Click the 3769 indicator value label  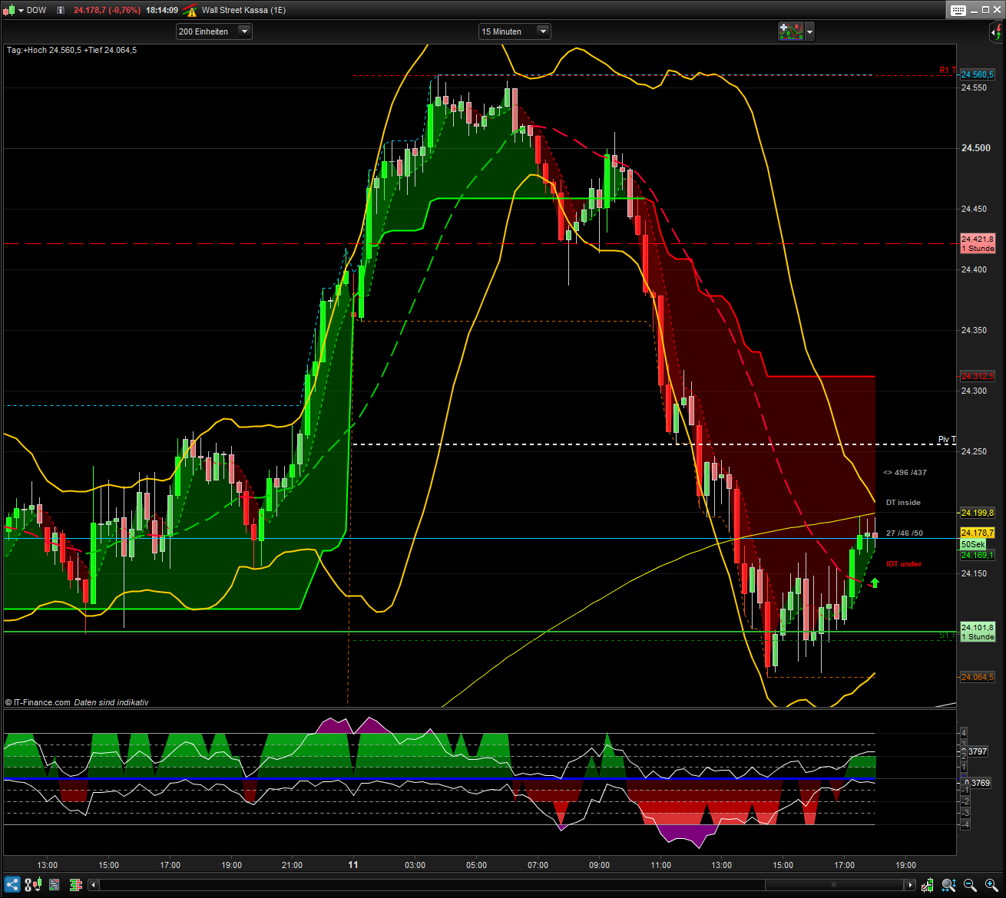pos(978,783)
